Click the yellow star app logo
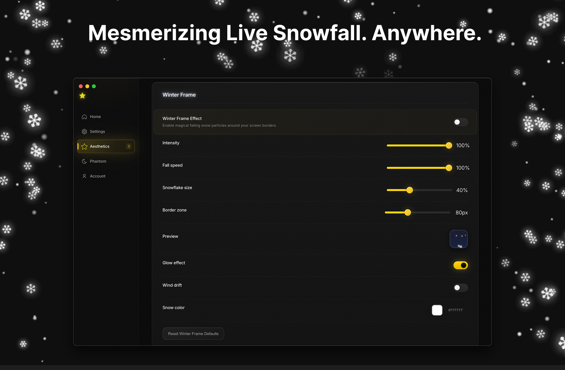Image resolution: width=565 pixels, height=370 pixels. pyautogui.click(x=82, y=95)
